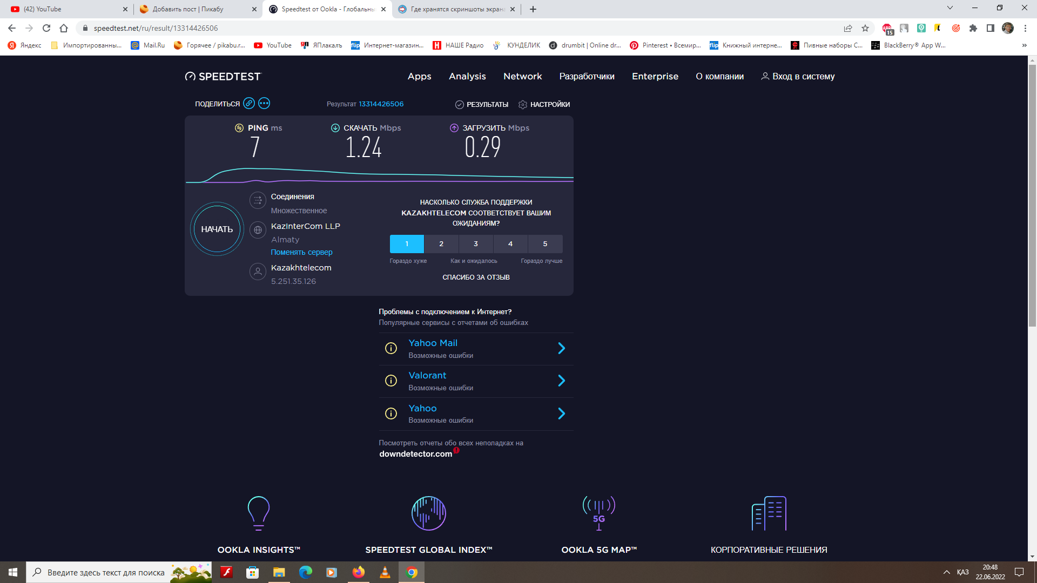Viewport: 1037px width, 583px height.
Task: Click Windows taskbar search box
Action: 119,572
